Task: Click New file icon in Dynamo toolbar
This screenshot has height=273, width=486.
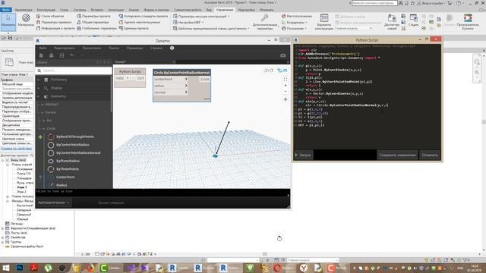Action: 41,55
